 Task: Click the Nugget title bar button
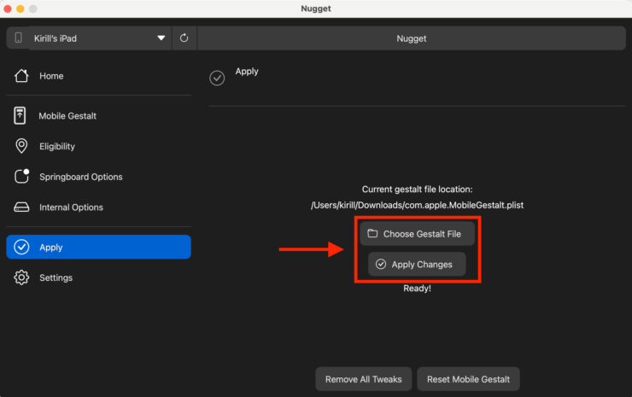point(411,38)
